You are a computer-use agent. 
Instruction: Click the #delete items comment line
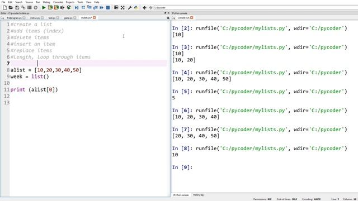[30, 37]
